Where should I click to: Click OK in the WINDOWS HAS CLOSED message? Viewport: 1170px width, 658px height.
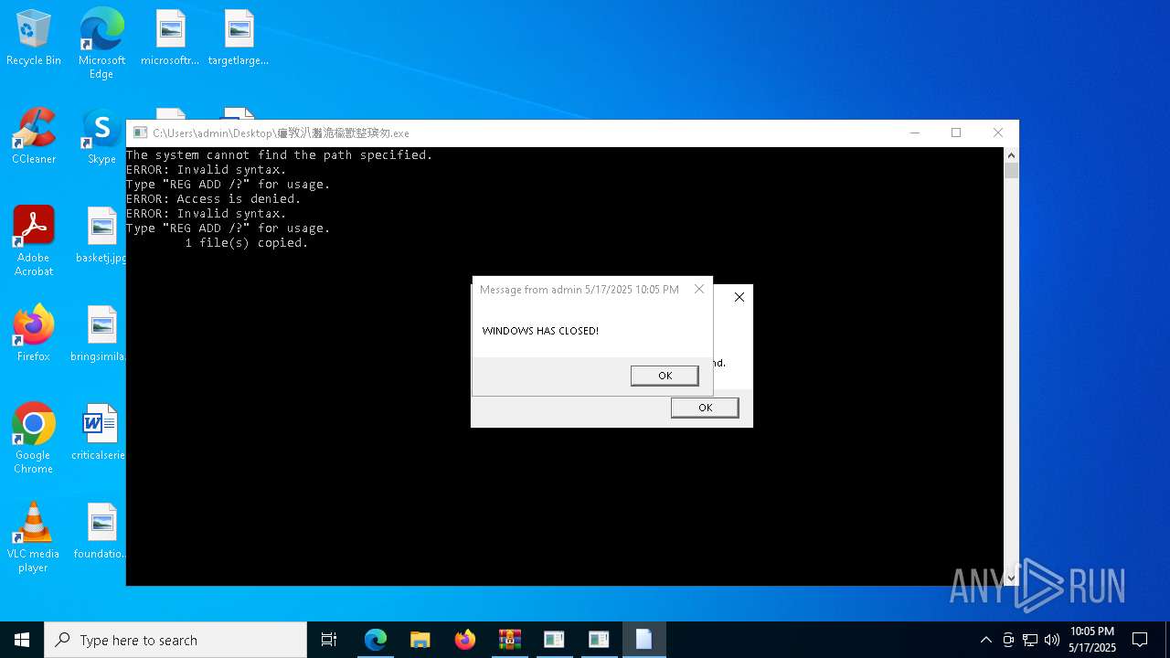coord(665,376)
